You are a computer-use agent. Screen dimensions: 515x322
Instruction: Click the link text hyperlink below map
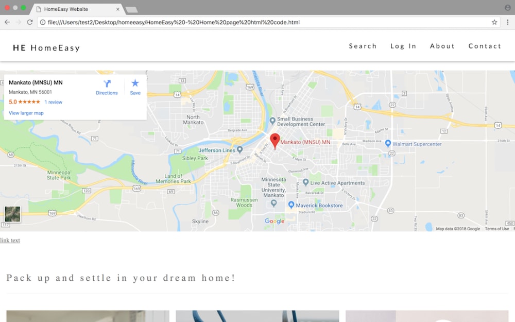pyautogui.click(x=10, y=241)
